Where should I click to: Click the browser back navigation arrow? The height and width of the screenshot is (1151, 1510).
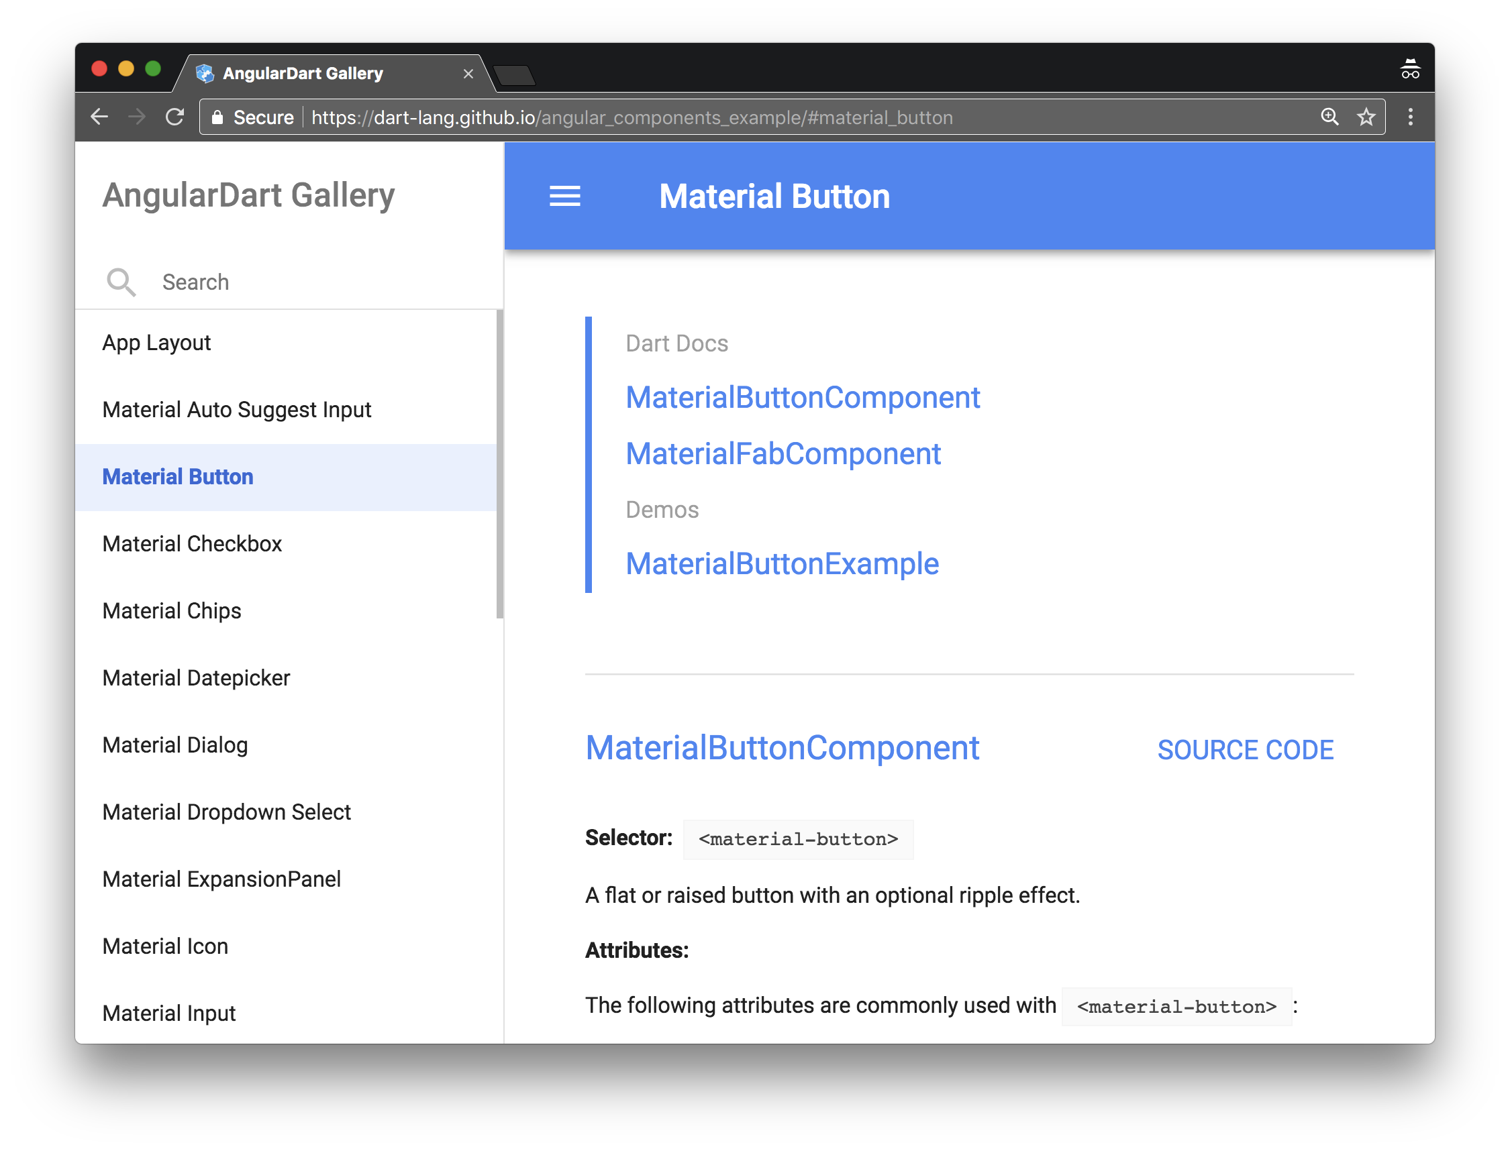99,117
